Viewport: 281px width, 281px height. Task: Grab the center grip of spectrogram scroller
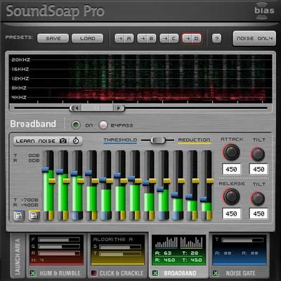click(x=97, y=108)
